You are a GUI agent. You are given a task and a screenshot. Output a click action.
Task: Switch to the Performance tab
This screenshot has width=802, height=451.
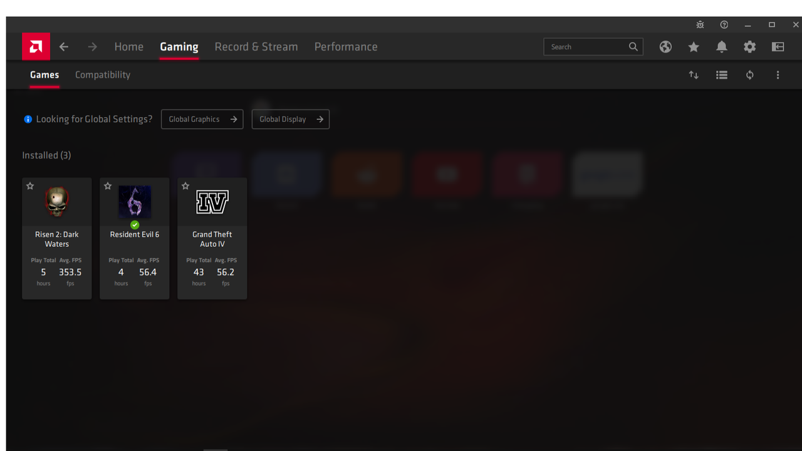coord(346,47)
